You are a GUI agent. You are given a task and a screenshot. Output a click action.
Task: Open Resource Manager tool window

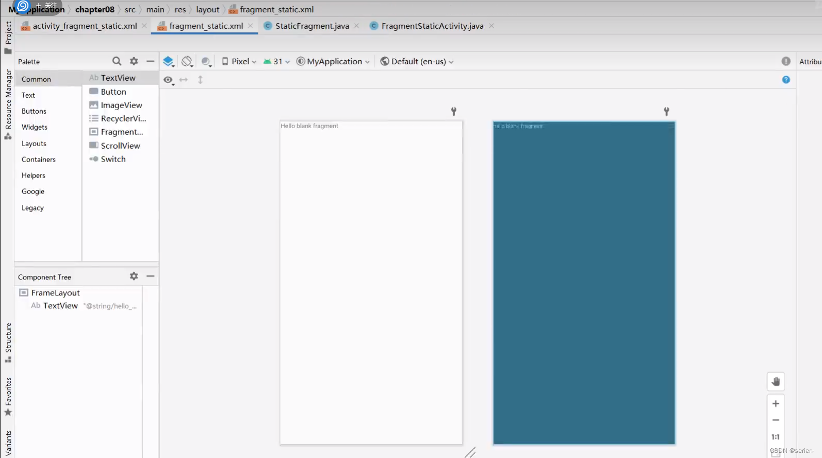click(8, 104)
